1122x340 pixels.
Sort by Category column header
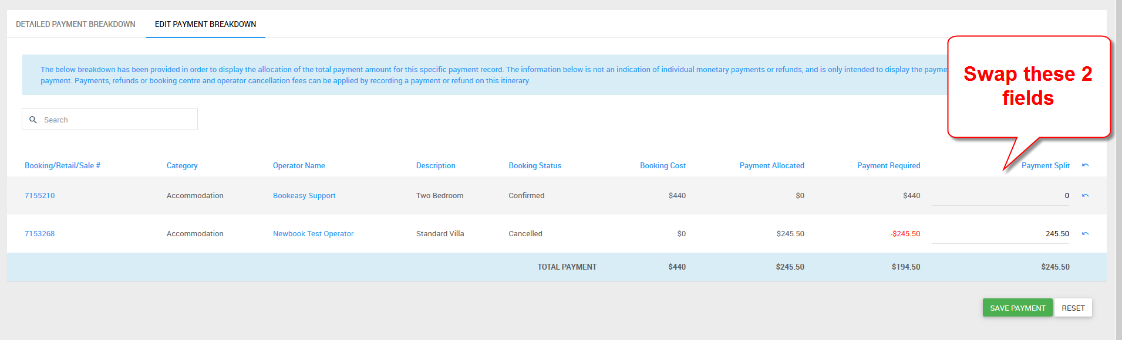[x=182, y=166]
